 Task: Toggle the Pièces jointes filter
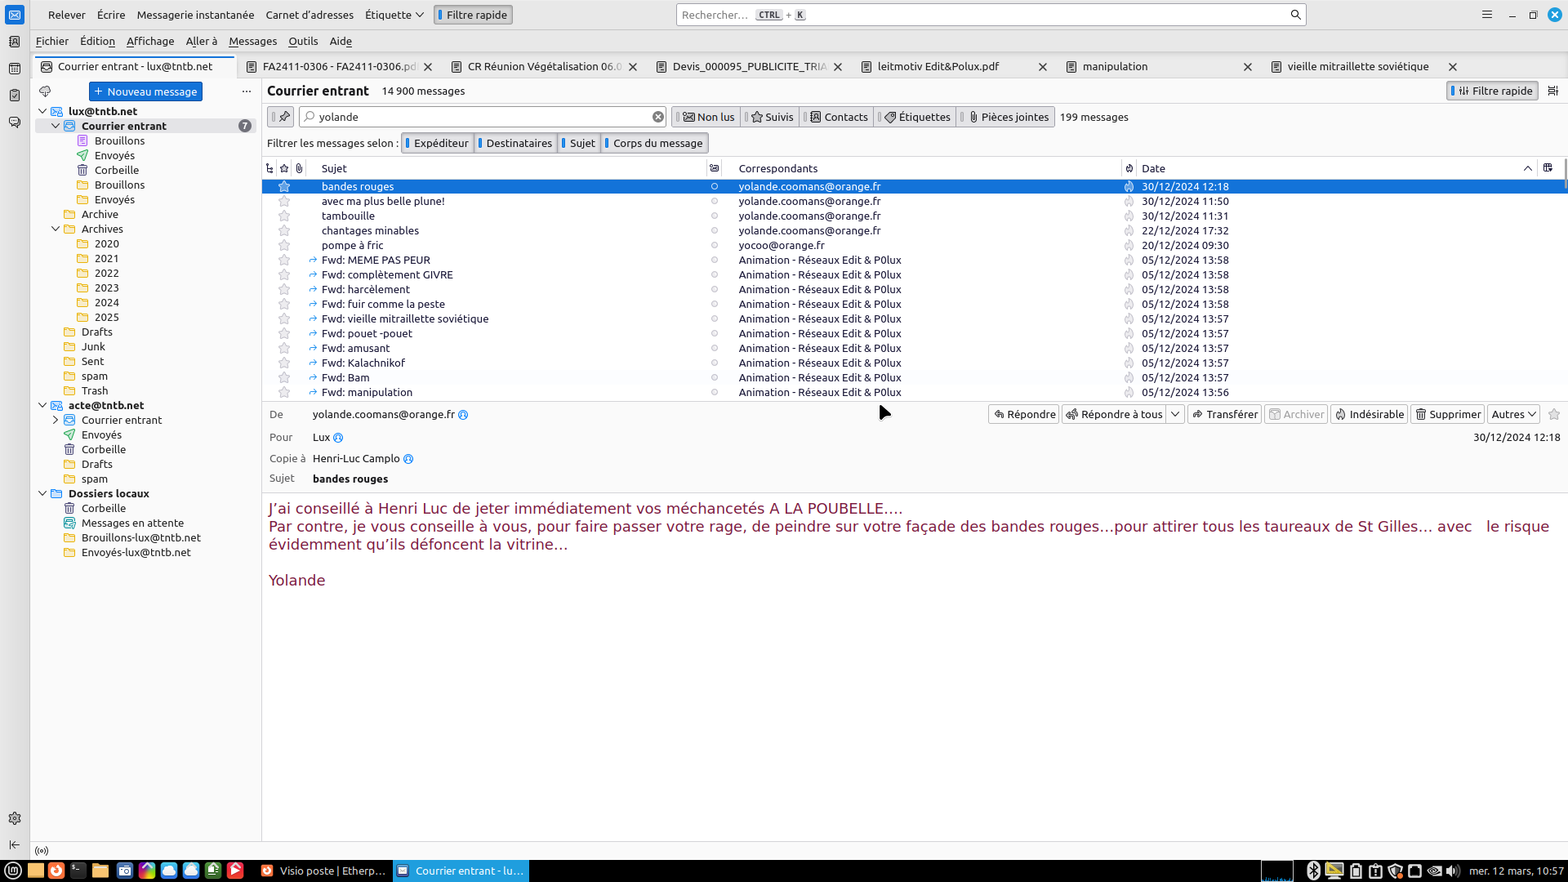1007,117
